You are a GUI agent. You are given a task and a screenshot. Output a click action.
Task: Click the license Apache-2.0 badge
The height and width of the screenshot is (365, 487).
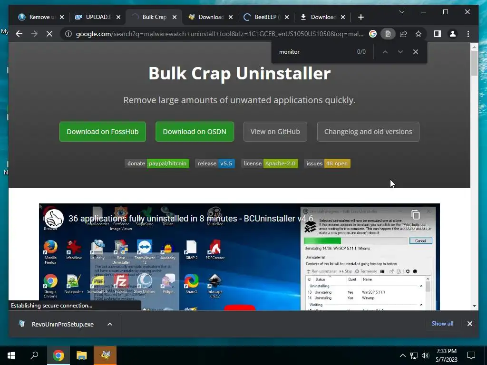(x=270, y=163)
